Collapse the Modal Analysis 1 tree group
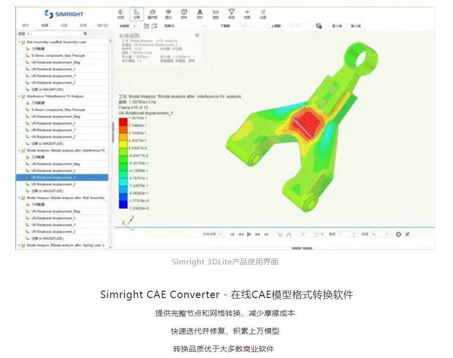The image size is (453, 358). click(19, 151)
